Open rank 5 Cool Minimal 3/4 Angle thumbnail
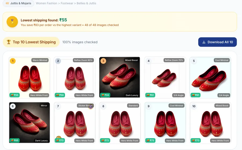 pos(210,77)
